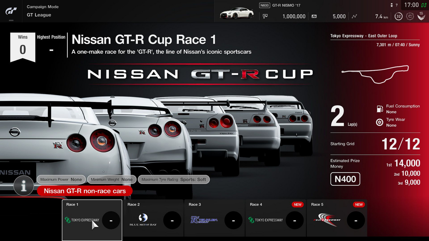Click the 'Nissan GT-R non-race cars' banner

85,191
